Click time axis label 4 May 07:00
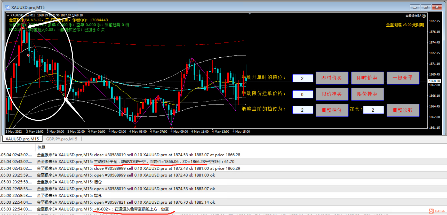 tap(159, 132)
